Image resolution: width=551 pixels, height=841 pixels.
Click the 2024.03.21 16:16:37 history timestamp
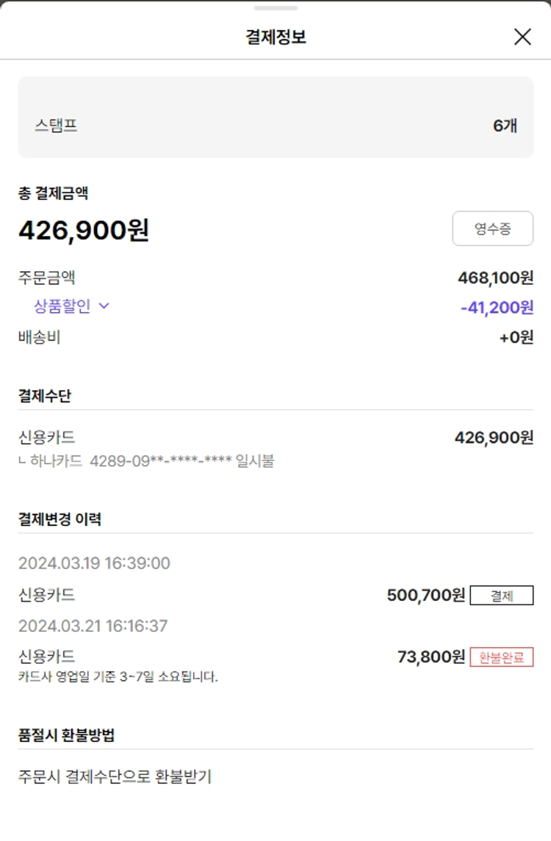(x=93, y=627)
